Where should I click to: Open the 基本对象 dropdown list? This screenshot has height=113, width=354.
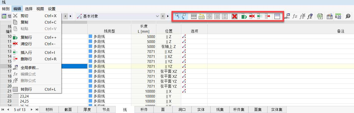point(157,16)
